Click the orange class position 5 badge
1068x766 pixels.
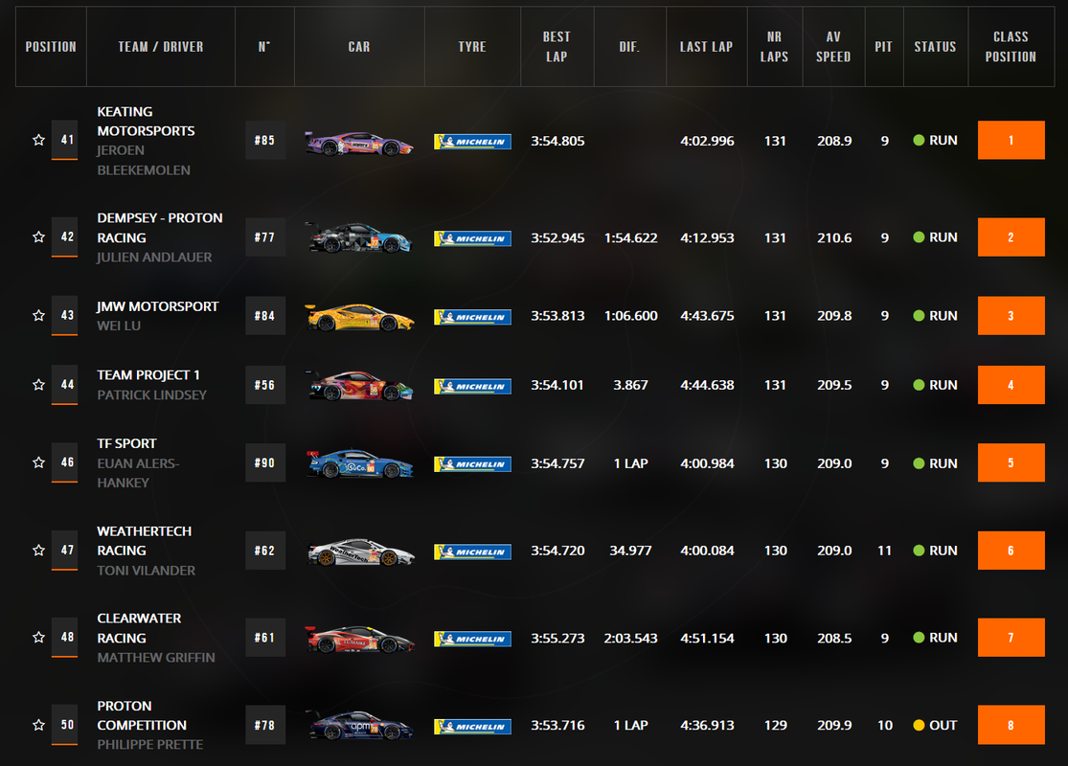[1011, 462]
